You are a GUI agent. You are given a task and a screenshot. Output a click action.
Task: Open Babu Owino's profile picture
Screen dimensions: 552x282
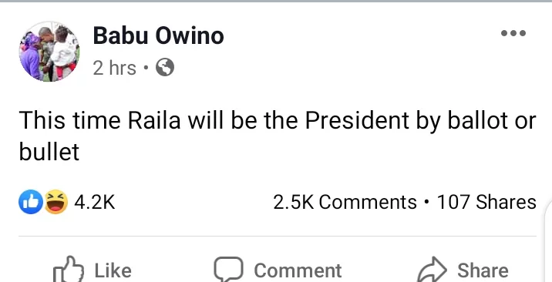tap(49, 52)
